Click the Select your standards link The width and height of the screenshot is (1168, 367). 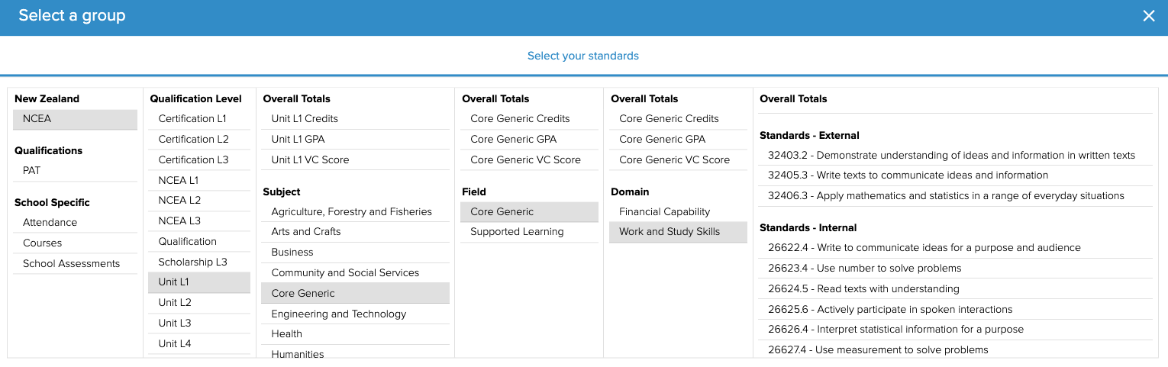coord(582,56)
